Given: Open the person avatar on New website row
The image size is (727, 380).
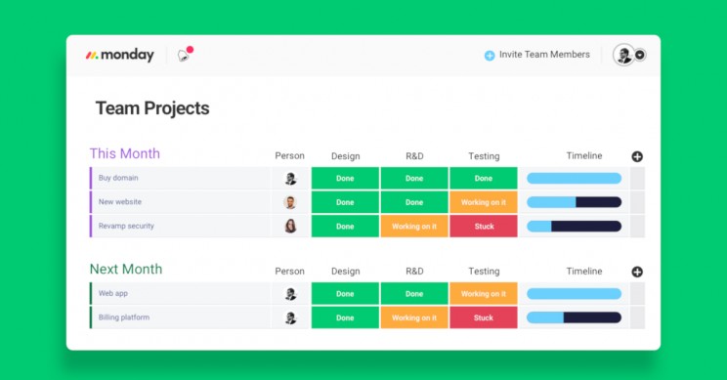Looking at the screenshot, I should click(290, 202).
